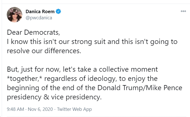Click the 9:48 AM timestamp

pos(15,109)
